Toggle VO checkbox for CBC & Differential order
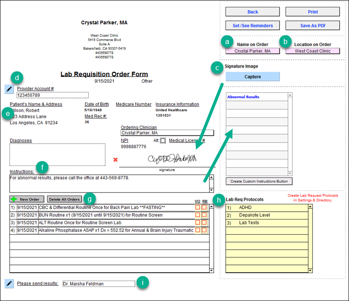Screen dimensions: 349x301 198,207
